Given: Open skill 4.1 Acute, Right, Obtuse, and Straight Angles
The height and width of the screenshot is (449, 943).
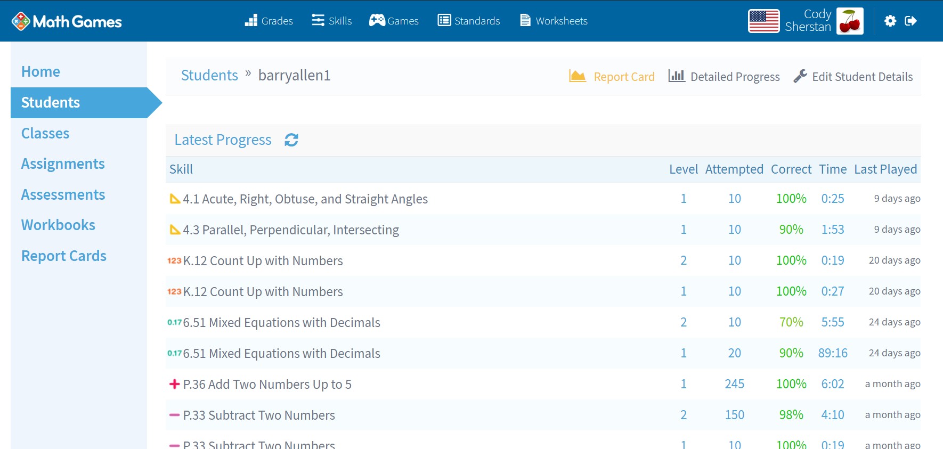Looking at the screenshot, I should (305, 199).
